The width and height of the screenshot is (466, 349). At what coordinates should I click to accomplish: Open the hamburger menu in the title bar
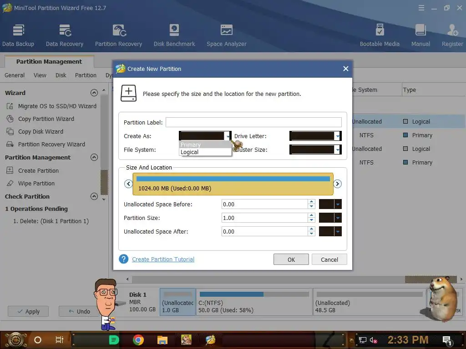point(421,8)
